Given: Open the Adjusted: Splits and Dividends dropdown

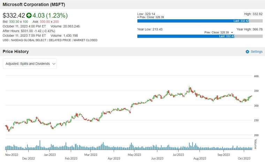Looking at the screenshot, I should point(30,64).
